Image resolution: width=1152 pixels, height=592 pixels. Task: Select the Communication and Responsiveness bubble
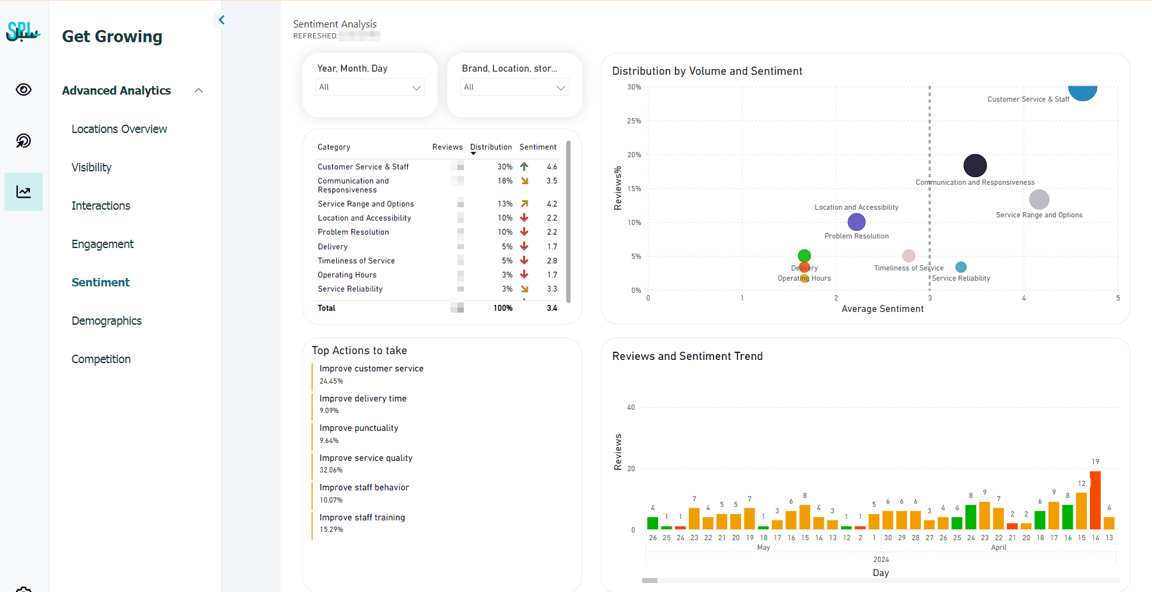coord(974,166)
